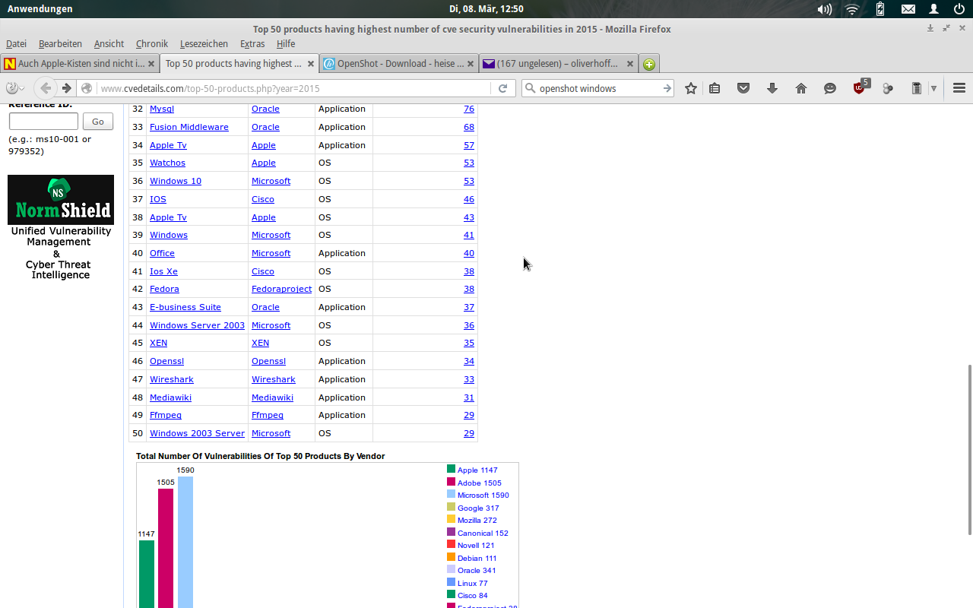Open the Ansicht menu
The height and width of the screenshot is (608, 973).
point(109,44)
